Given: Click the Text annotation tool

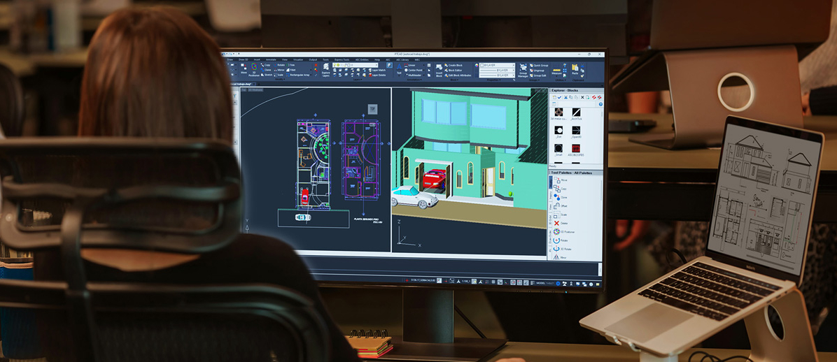Looking at the screenshot, I should pos(400,69).
